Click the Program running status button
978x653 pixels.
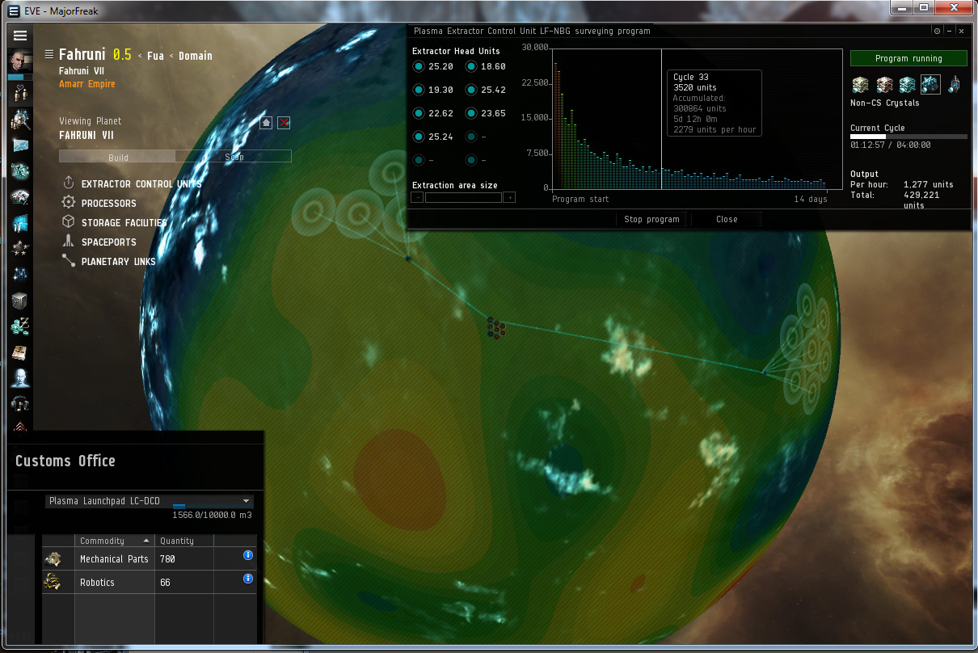[x=908, y=58]
